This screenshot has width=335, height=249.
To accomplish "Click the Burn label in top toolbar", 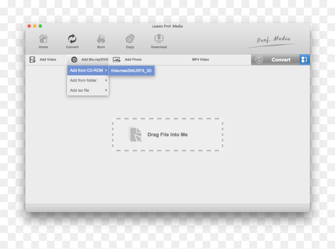I will pyautogui.click(x=101, y=47).
